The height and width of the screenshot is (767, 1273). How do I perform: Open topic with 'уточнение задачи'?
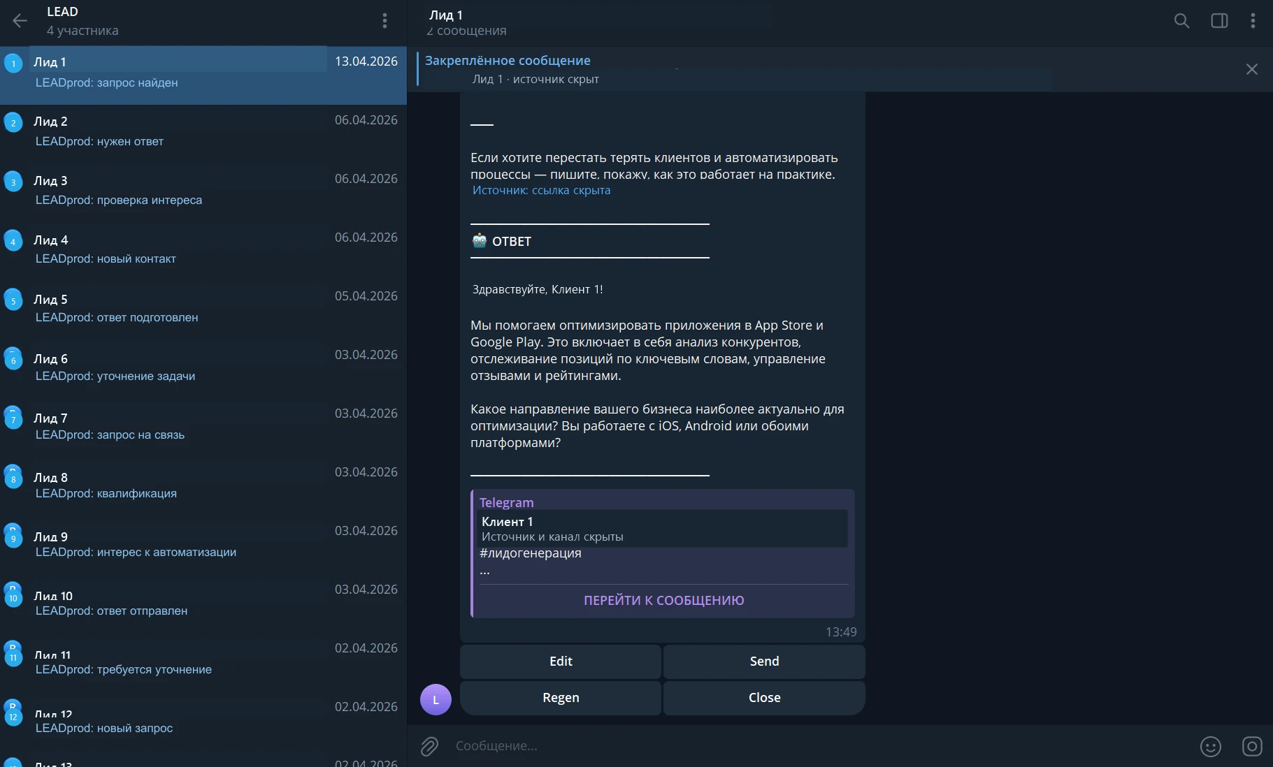(203, 369)
